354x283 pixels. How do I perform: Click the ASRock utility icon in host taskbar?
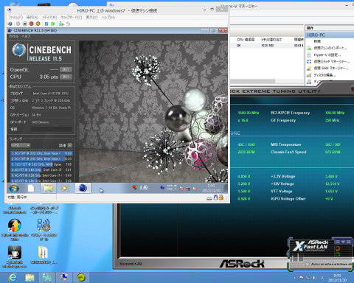click(81, 278)
